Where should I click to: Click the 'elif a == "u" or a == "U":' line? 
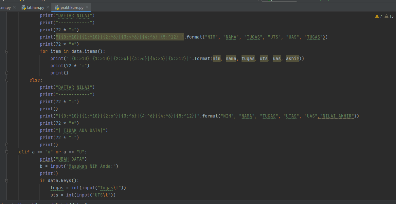(x=53, y=152)
